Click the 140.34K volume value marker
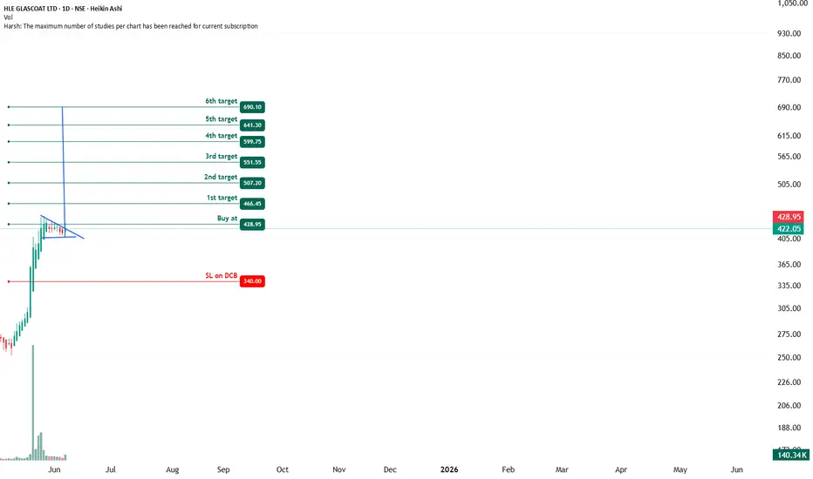The width and height of the screenshot is (813, 479). point(790,455)
